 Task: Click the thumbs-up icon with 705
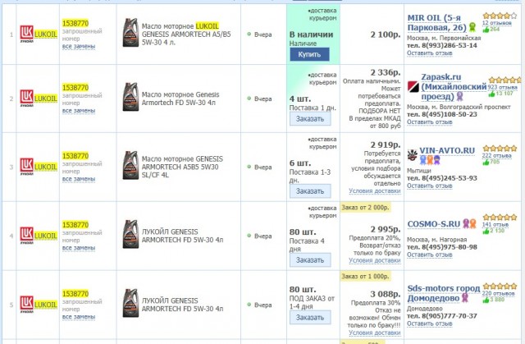[486, 162]
